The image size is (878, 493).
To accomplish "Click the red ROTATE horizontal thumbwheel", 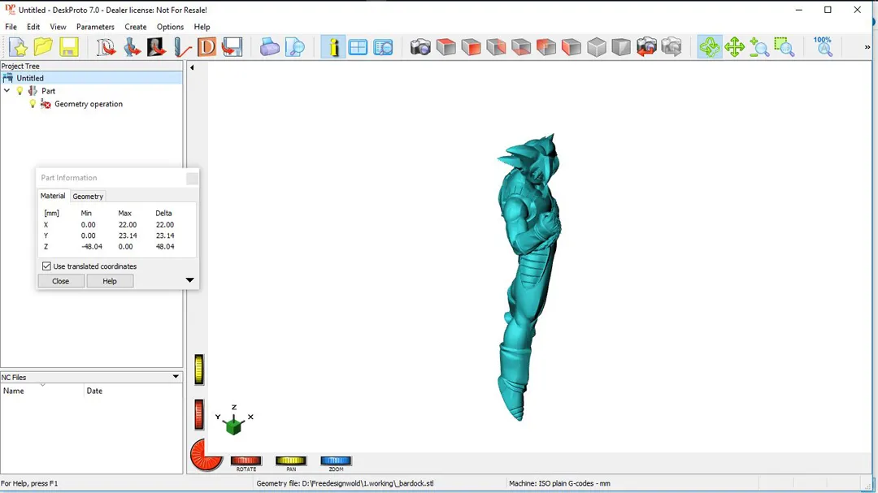I will 246,461.
